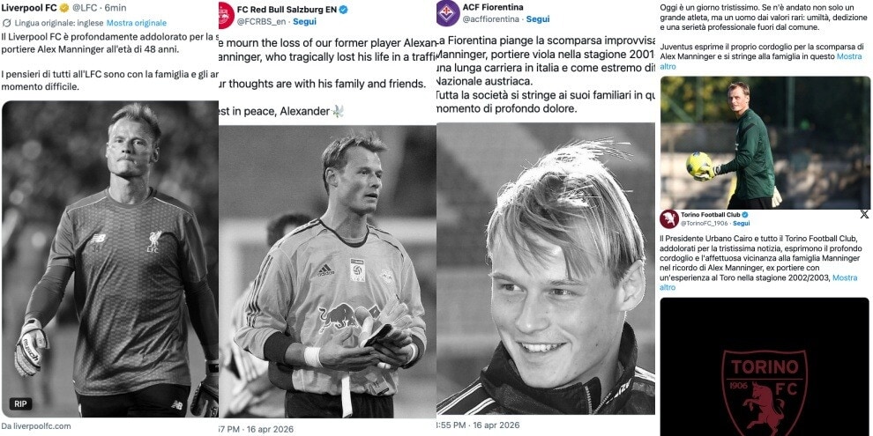This screenshot has height=436, width=873.
Task: Open the Juventus goalkeeper training photo
Action: 765,141
